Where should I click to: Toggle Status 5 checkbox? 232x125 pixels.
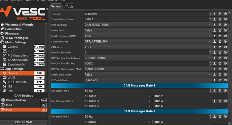point(91,106)
